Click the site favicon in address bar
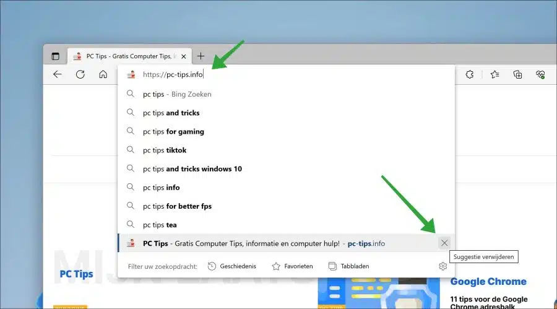The height and width of the screenshot is (309, 557). pyautogui.click(x=131, y=74)
